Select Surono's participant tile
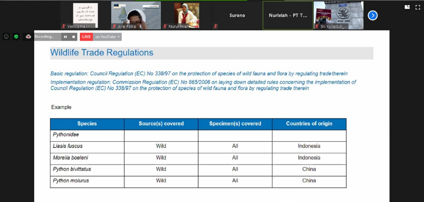Image resolution: width=424 pixels, height=202 pixels. (x=237, y=15)
